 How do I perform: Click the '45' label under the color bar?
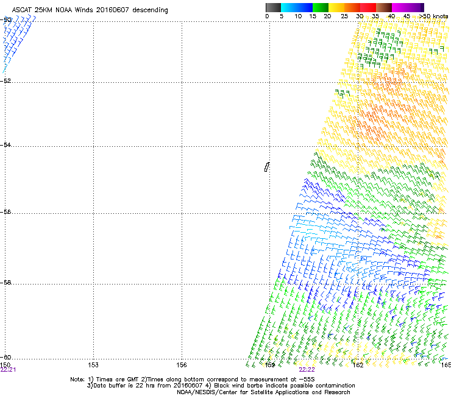pos(407,16)
